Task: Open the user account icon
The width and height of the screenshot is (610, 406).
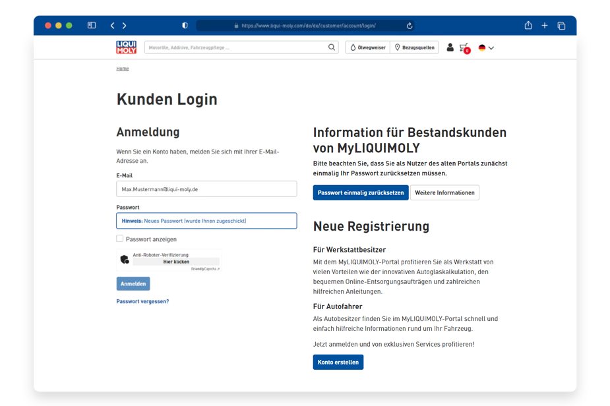Action: point(450,47)
